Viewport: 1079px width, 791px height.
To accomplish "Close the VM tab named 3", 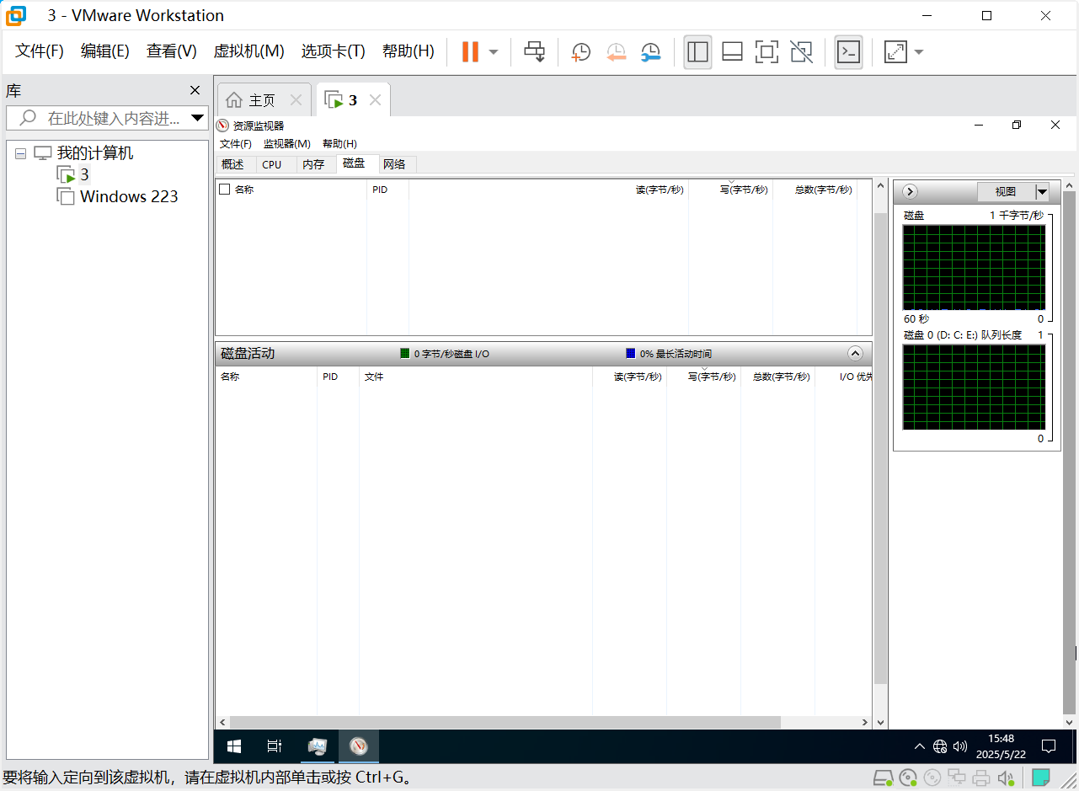I will (376, 100).
